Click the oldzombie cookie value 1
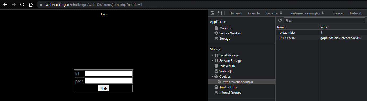Image resolution: width=367 pixels, height=101 pixels. [x=321, y=32]
